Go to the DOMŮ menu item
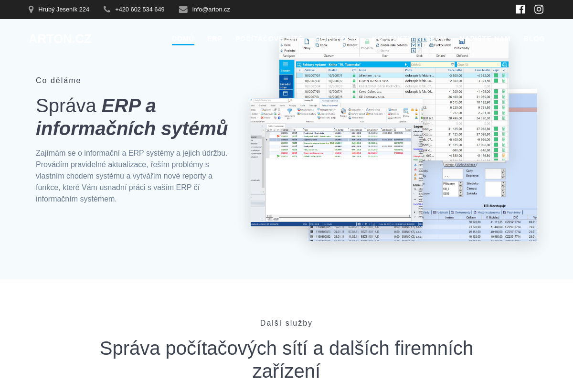 click(183, 39)
